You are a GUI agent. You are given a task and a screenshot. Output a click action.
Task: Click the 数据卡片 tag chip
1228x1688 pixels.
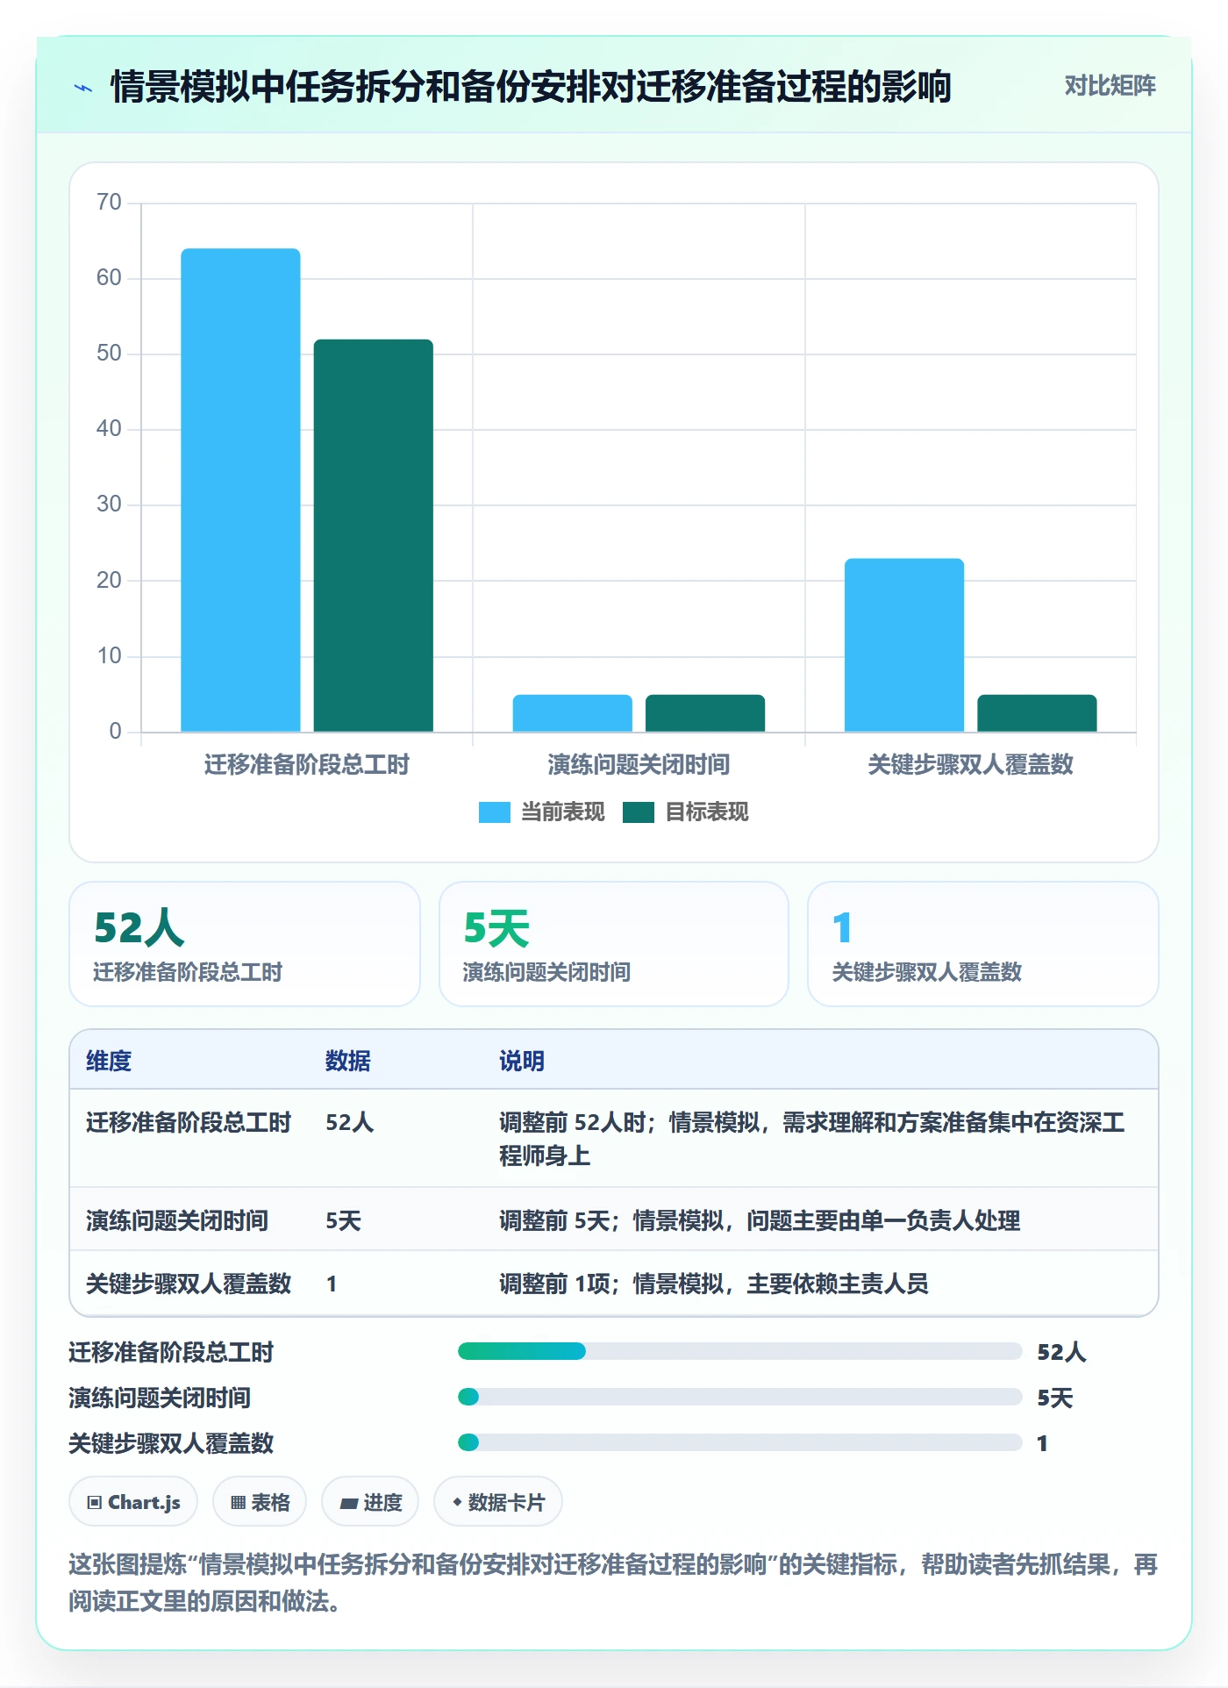pyautogui.click(x=498, y=1502)
